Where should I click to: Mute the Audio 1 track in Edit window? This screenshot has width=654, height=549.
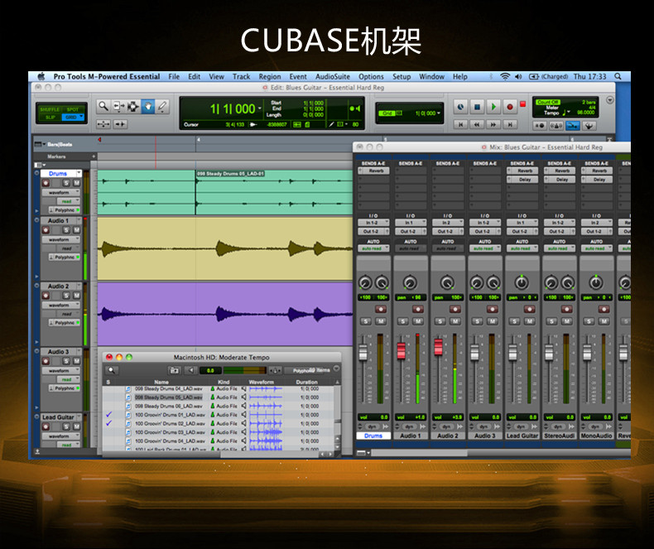(x=77, y=230)
